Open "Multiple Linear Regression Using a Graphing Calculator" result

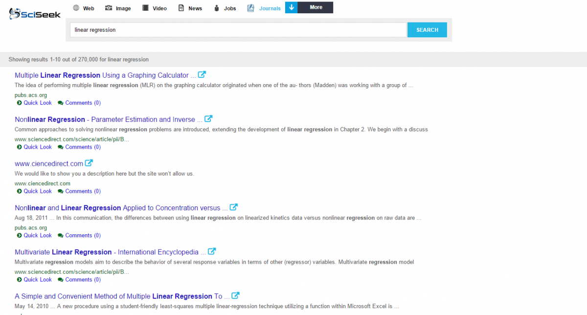click(105, 75)
